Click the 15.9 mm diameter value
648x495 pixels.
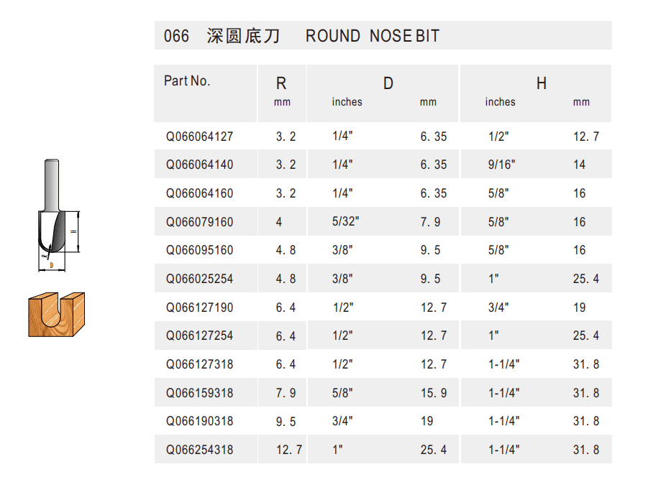point(434,393)
